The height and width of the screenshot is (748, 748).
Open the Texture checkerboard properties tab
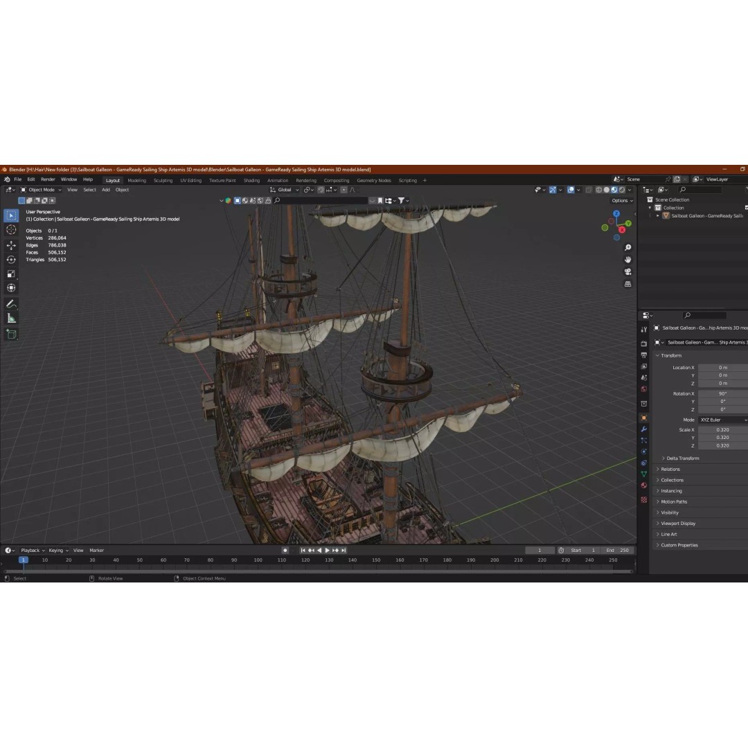[x=644, y=499]
